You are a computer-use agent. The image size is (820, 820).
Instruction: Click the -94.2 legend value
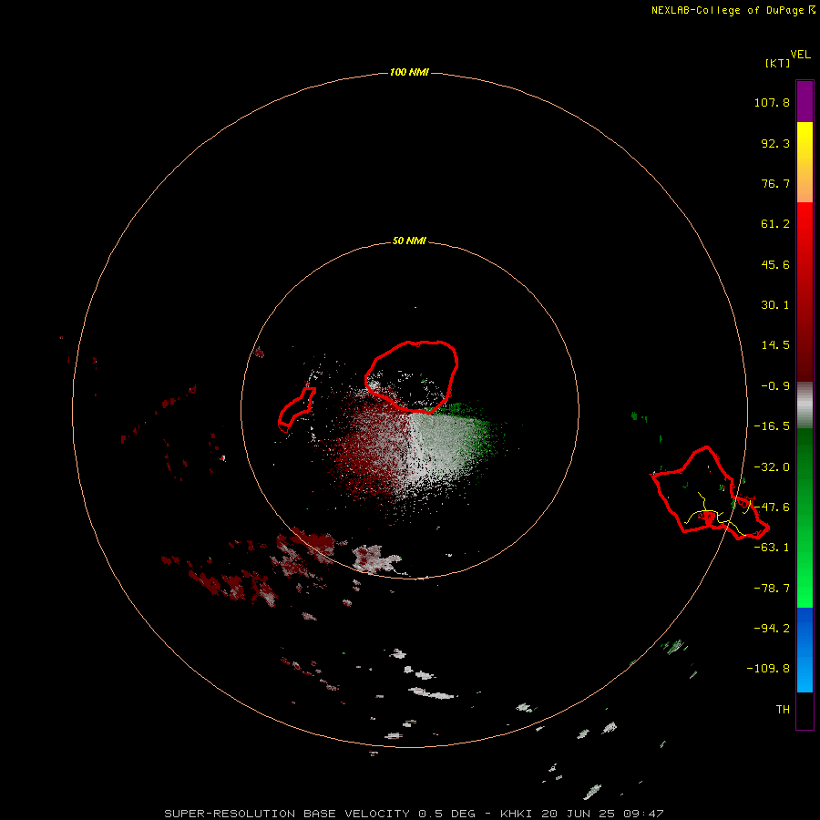coord(772,628)
